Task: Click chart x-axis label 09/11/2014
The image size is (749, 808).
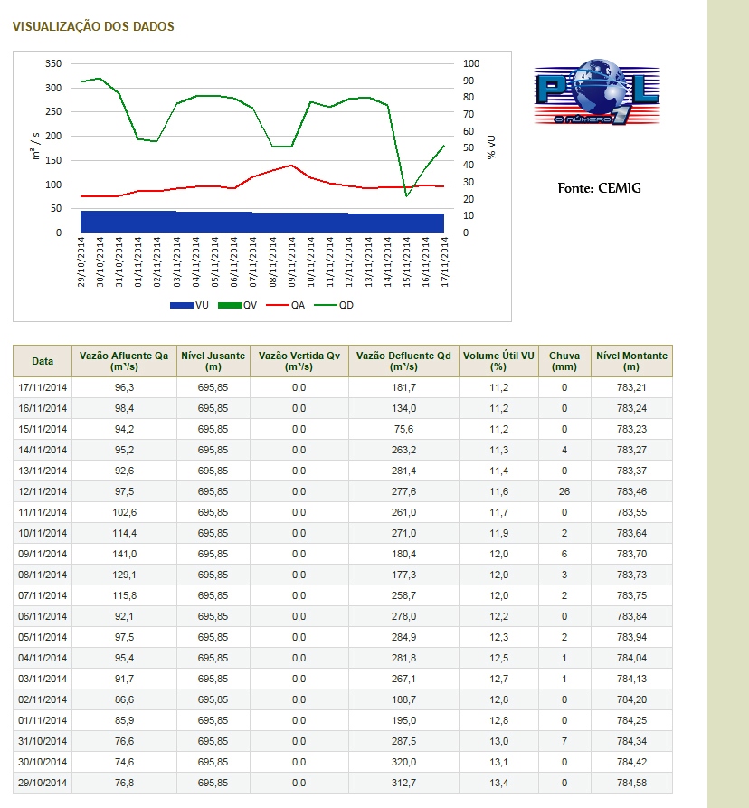Action: [291, 261]
